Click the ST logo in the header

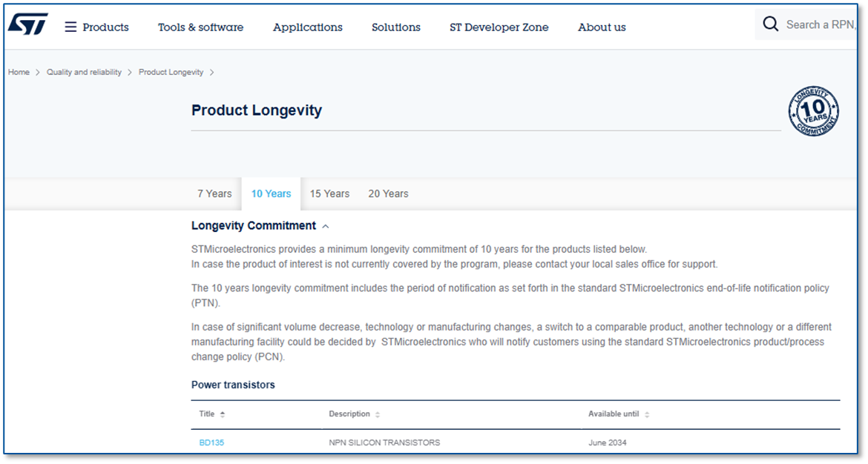(x=28, y=24)
